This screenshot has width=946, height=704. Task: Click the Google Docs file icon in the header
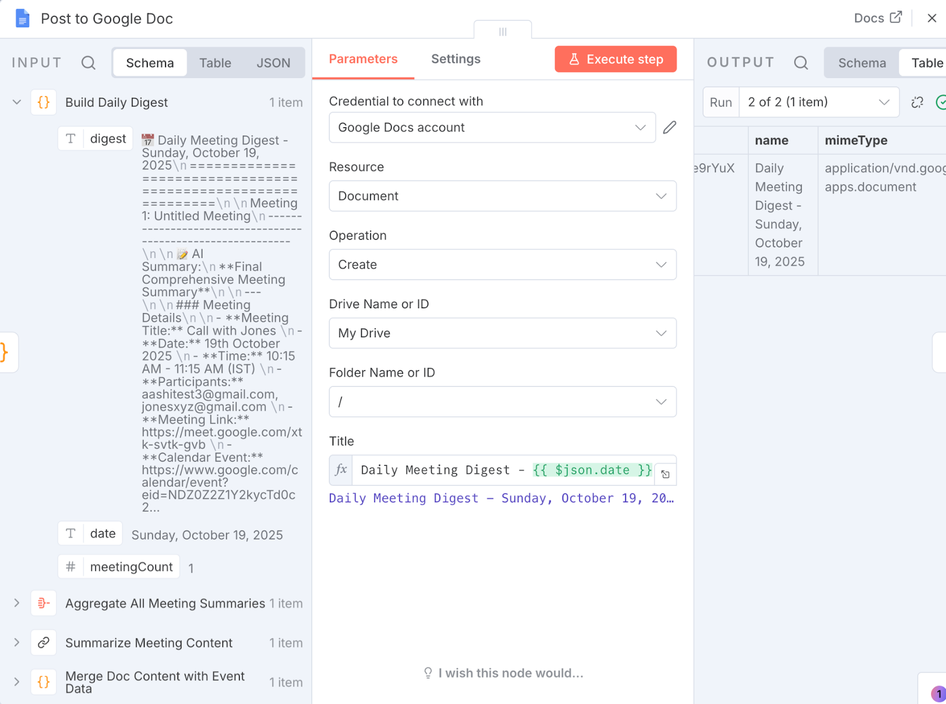(x=22, y=18)
